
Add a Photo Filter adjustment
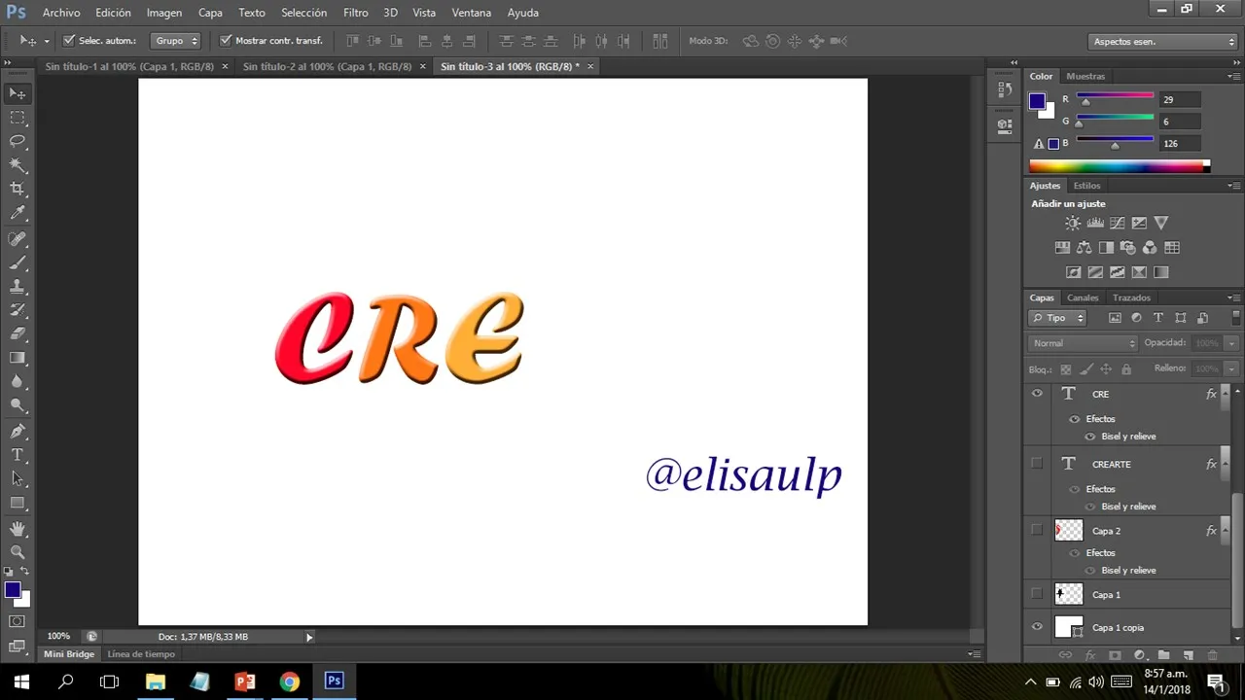click(x=1128, y=248)
